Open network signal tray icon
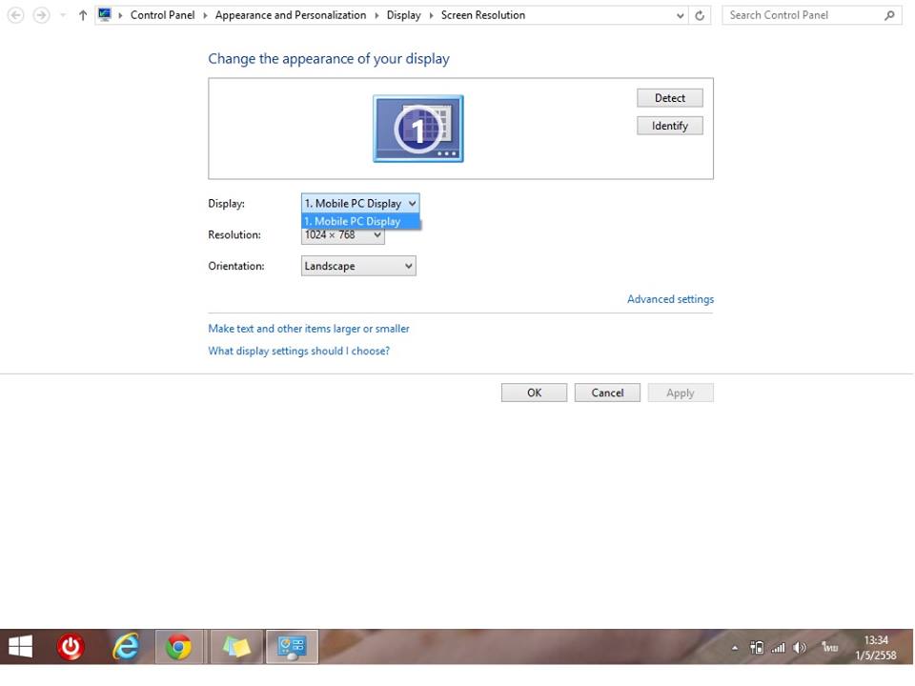 point(778,648)
